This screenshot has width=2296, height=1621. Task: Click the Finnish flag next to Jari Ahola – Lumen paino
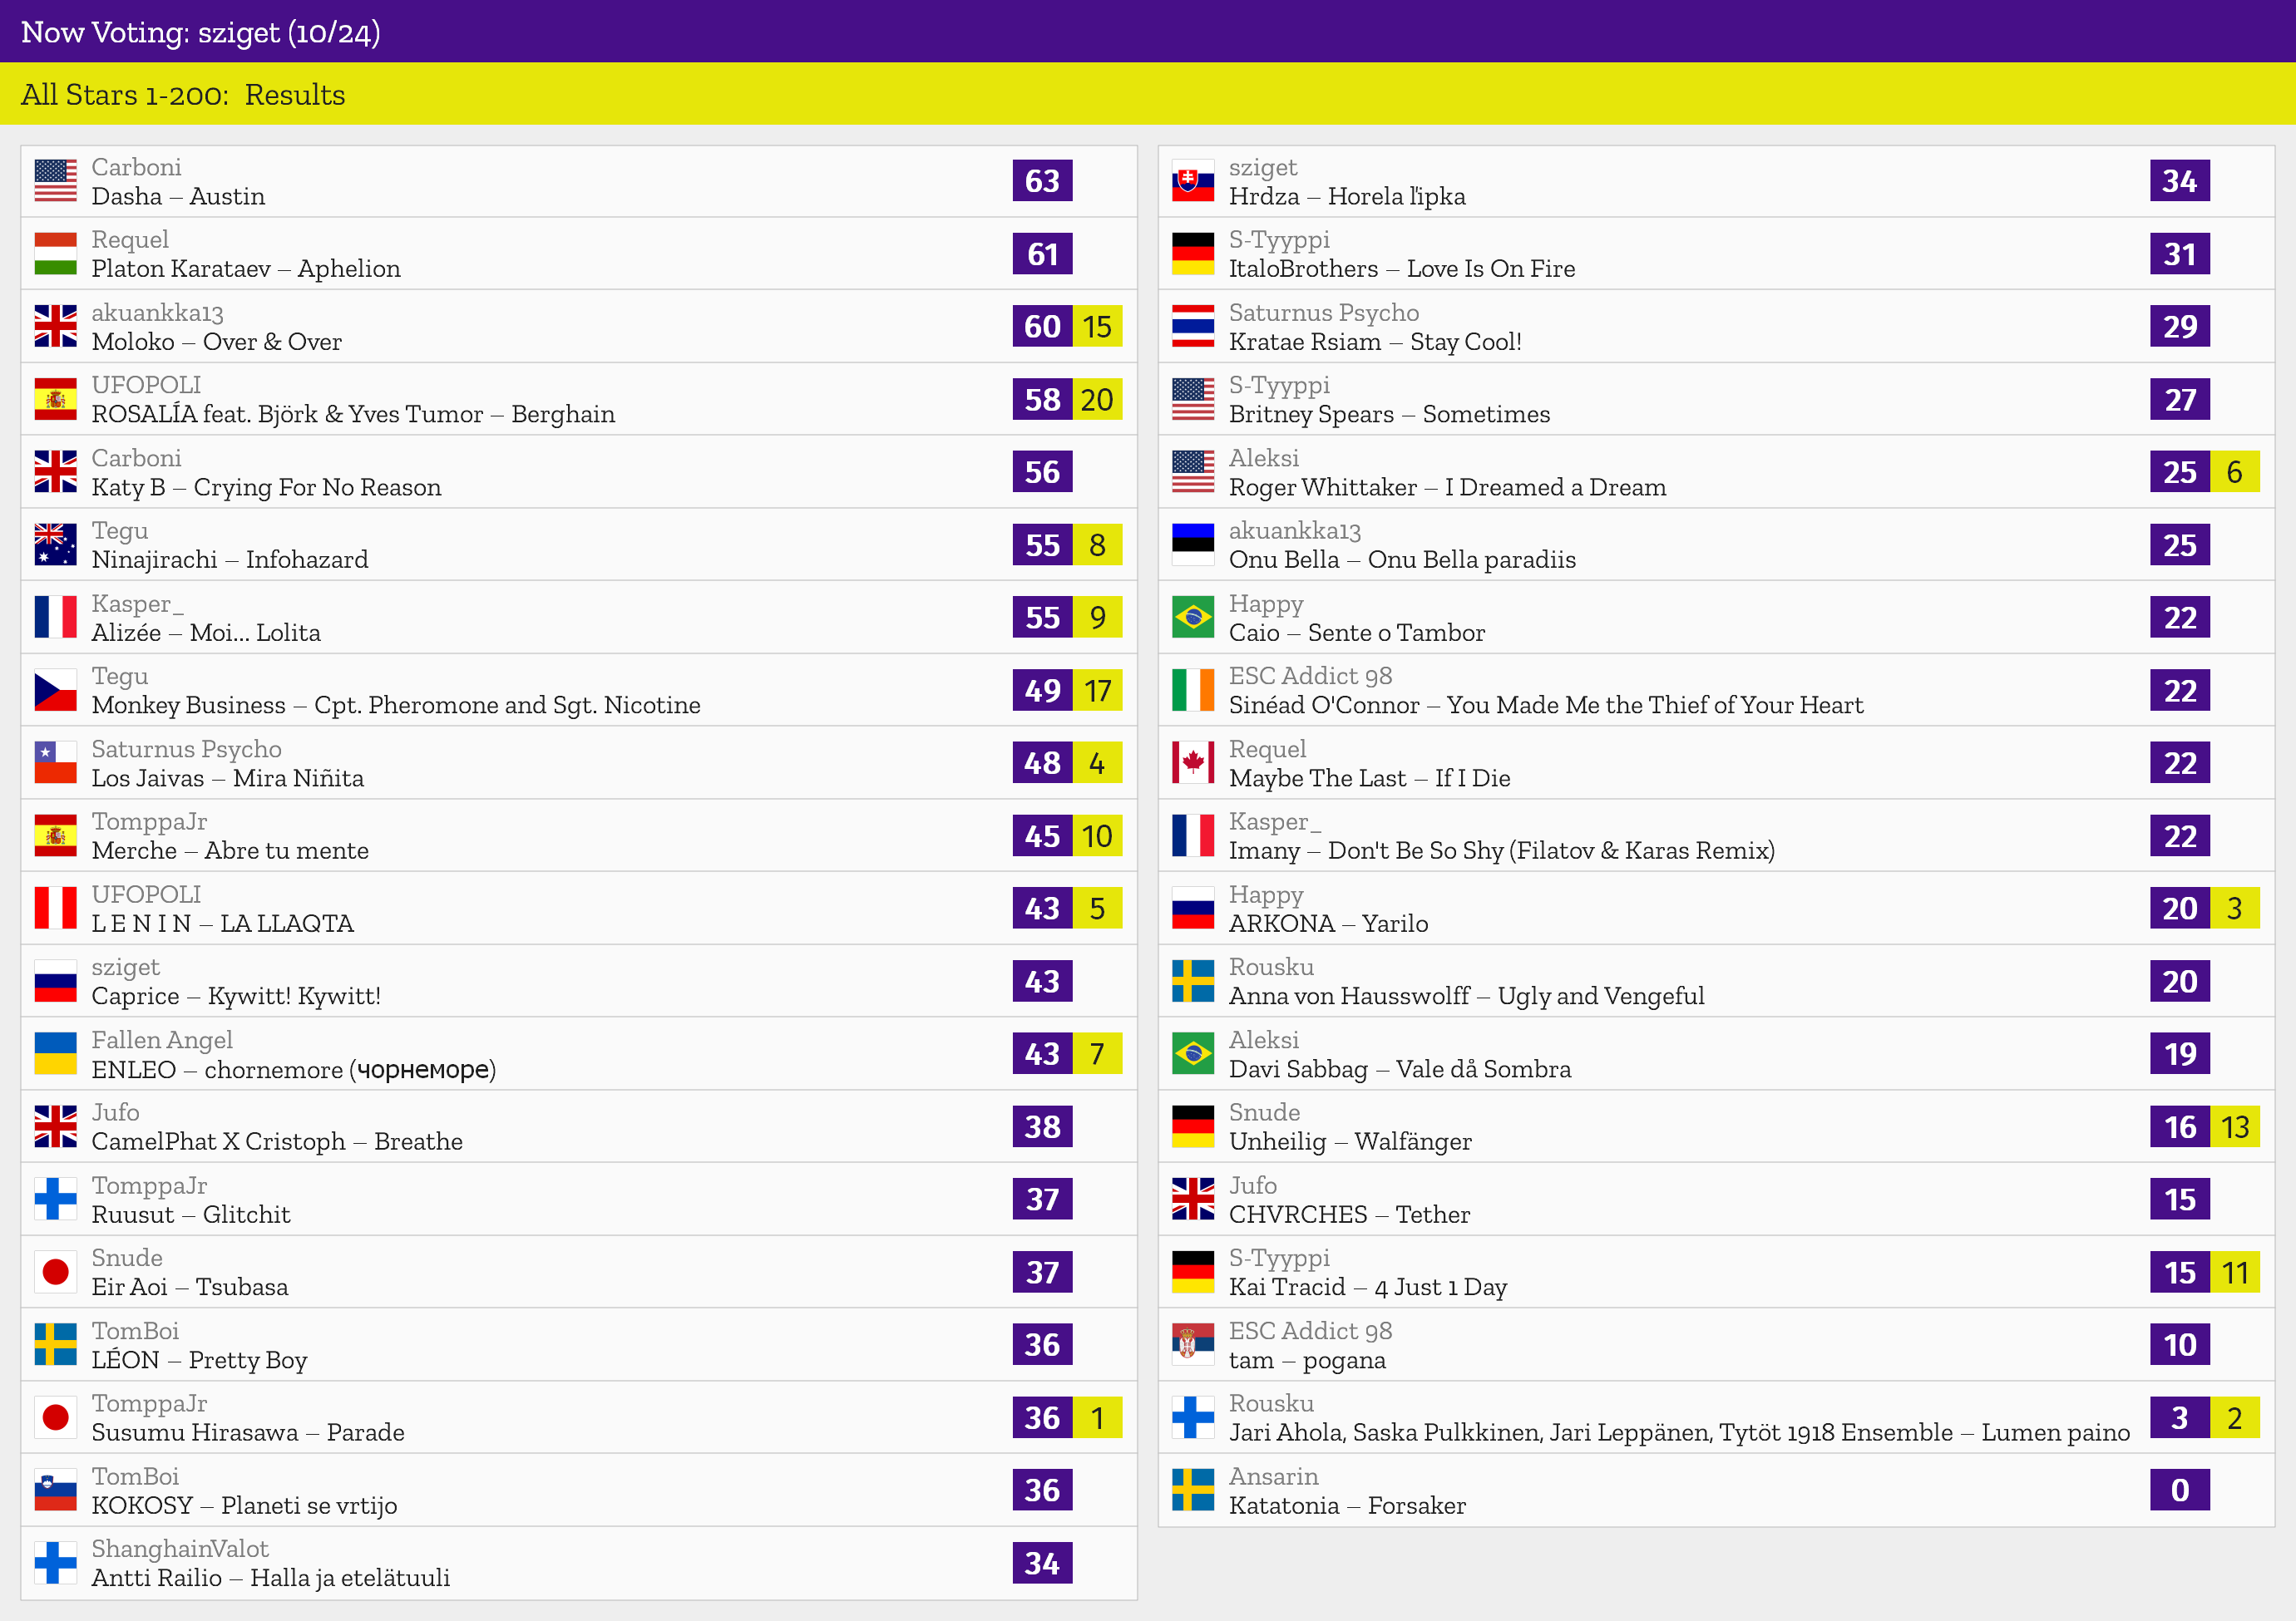pyautogui.click(x=1193, y=1417)
